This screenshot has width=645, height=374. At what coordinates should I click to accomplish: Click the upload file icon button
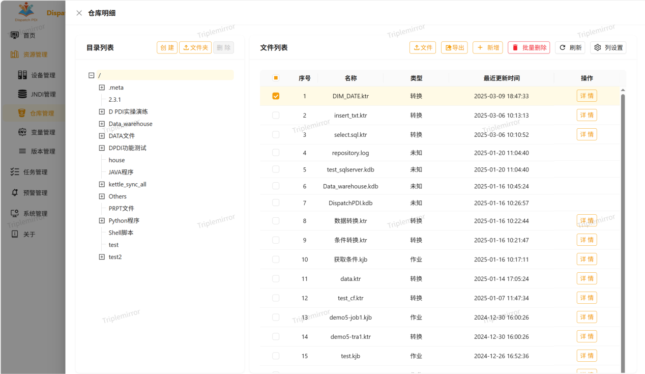(417, 48)
